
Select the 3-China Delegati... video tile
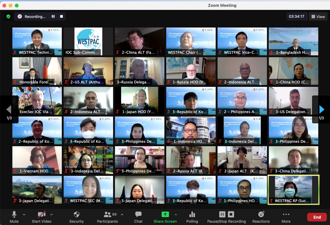[293, 160]
